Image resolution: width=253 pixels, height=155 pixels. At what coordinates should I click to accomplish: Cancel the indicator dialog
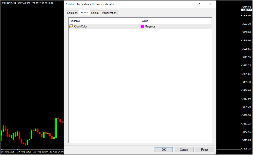click(x=184, y=149)
